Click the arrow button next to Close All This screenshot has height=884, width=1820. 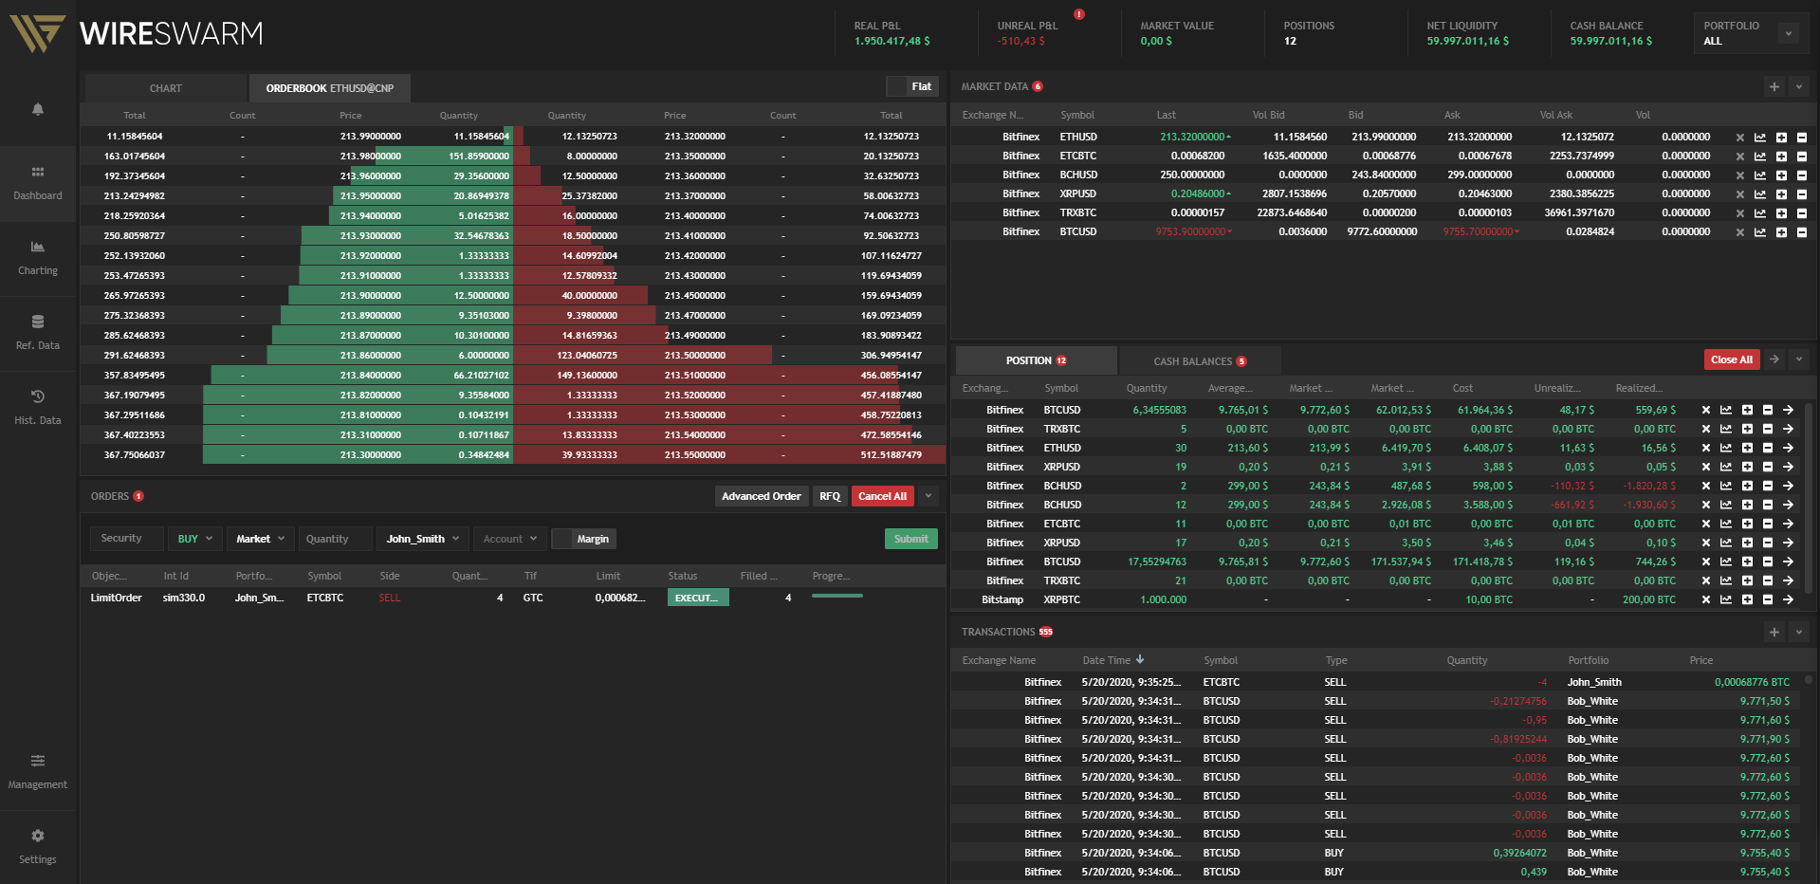1774,359
